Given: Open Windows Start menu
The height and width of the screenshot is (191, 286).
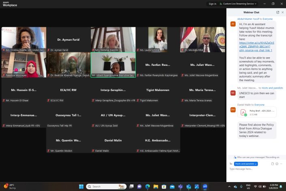Looking at the screenshot, I should [80, 187].
